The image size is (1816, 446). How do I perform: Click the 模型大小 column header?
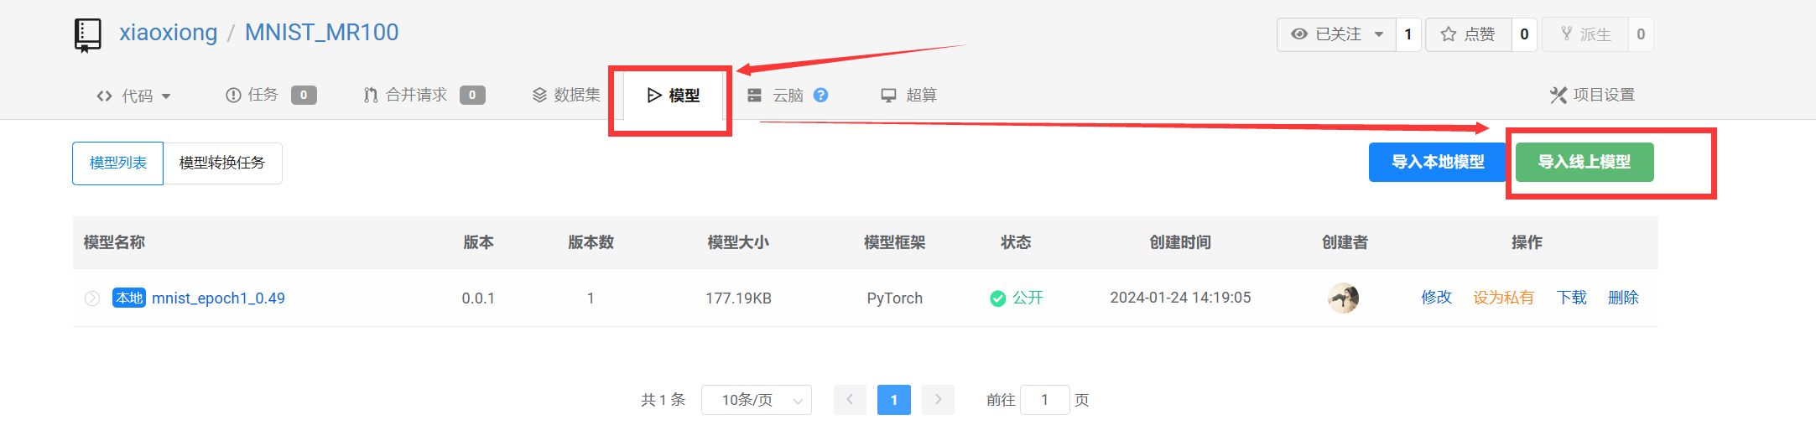[738, 242]
